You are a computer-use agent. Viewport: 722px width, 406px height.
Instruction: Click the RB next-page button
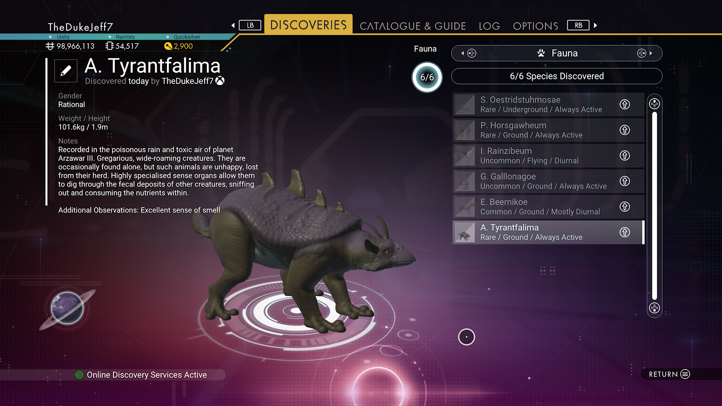click(x=578, y=25)
